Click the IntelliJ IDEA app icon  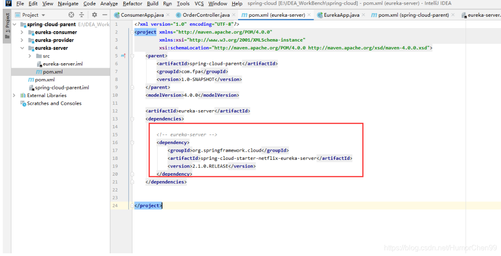coord(9,4)
